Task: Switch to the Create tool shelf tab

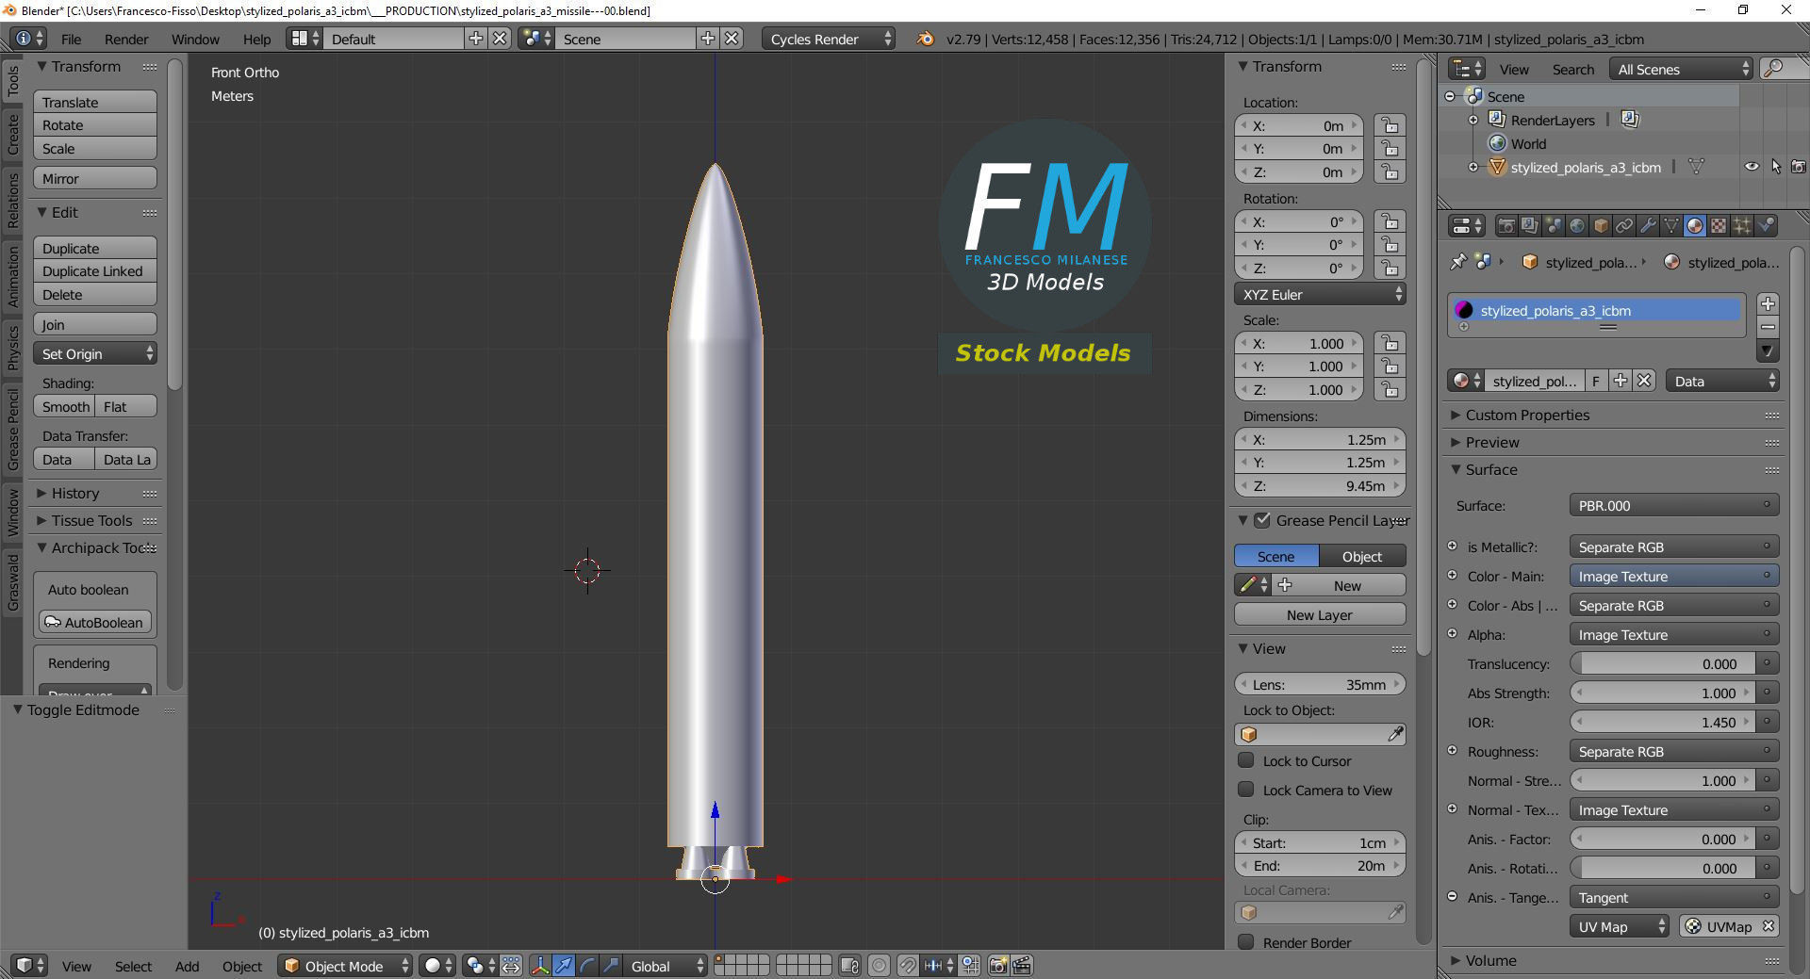Action: tap(13, 135)
